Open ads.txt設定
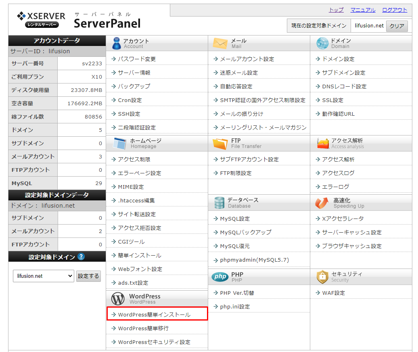418x352 pixels. (133, 283)
